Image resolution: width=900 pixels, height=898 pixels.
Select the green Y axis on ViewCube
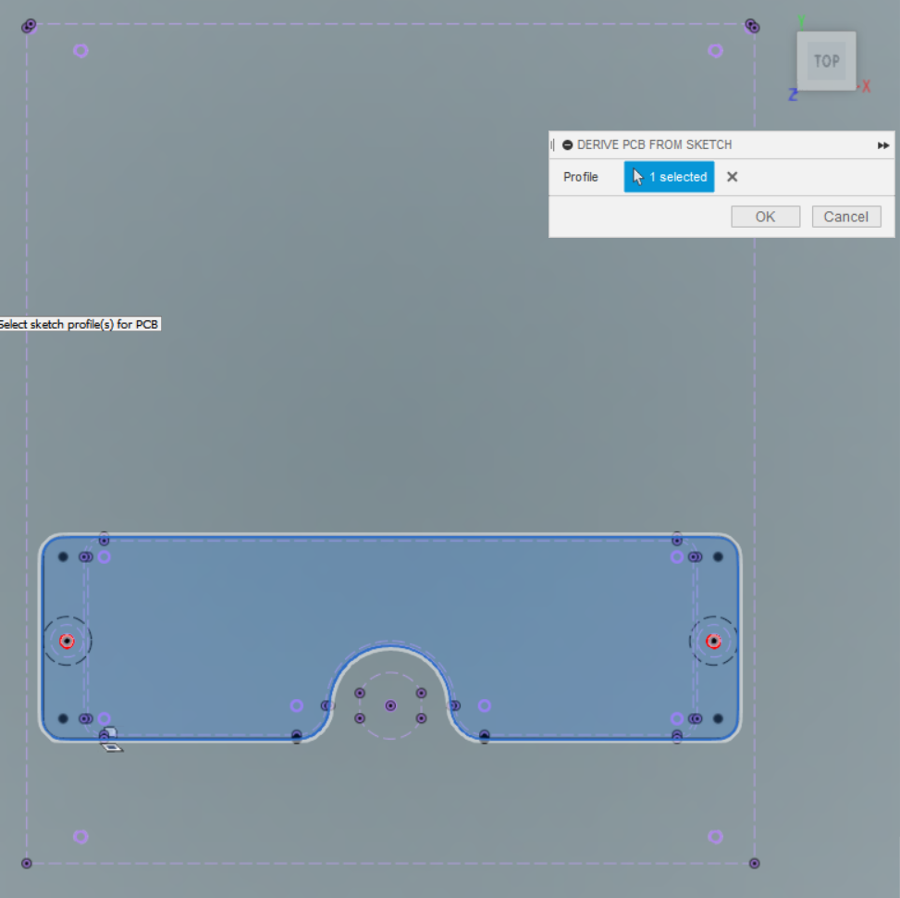click(x=803, y=20)
